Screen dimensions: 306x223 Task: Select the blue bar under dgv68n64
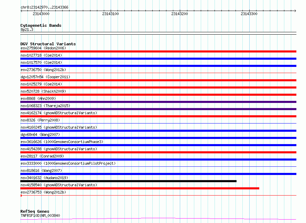pyautogui.click(x=158, y=138)
